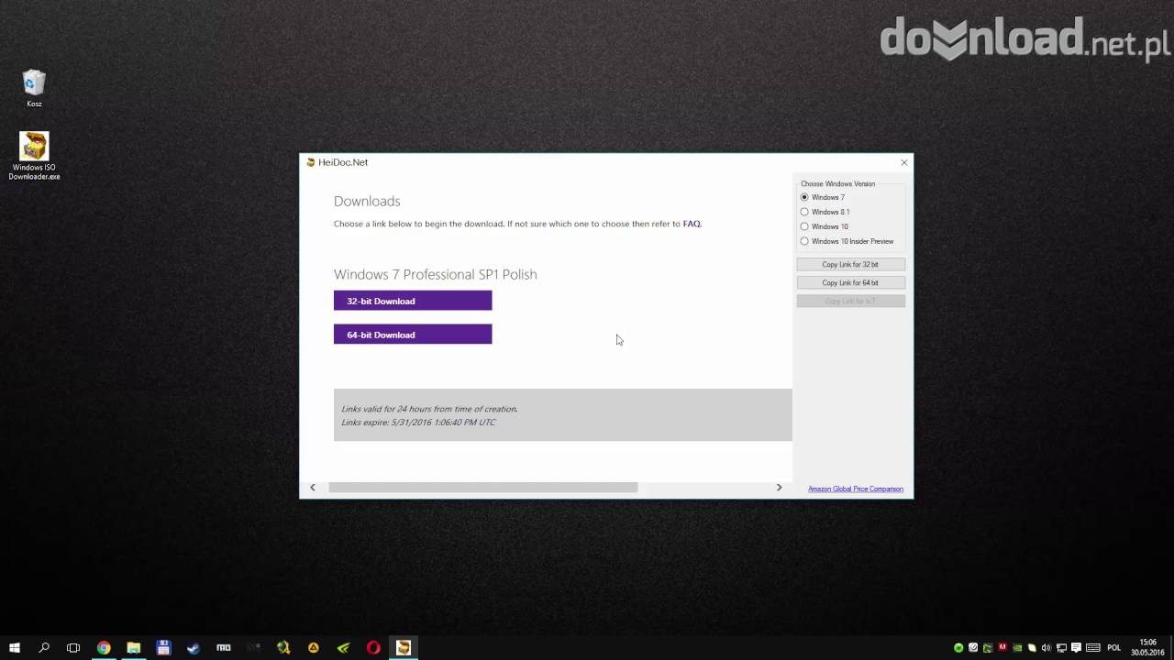The width and height of the screenshot is (1174, 660).
Task: Click the horizontal scrollbar left arrow
Action: tap(313, 488)
